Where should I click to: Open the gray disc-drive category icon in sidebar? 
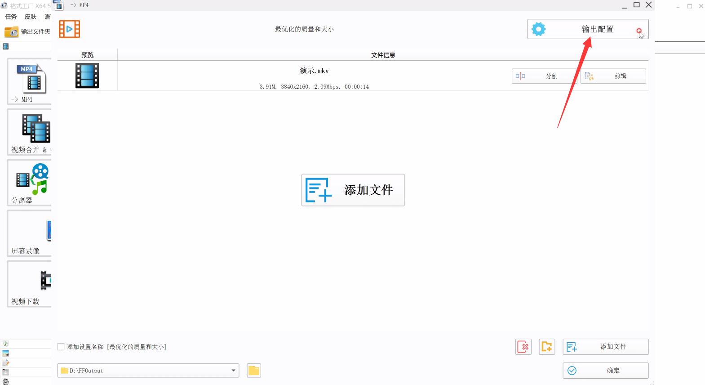pyautogui.click(x=6, y=372)
